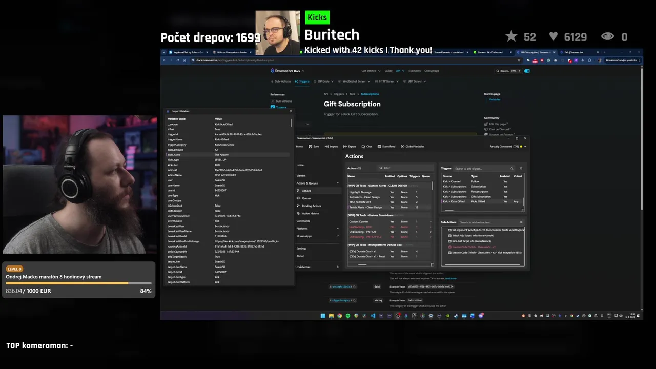
Task: Click the actions Filter search field
Action: (405, 168)
